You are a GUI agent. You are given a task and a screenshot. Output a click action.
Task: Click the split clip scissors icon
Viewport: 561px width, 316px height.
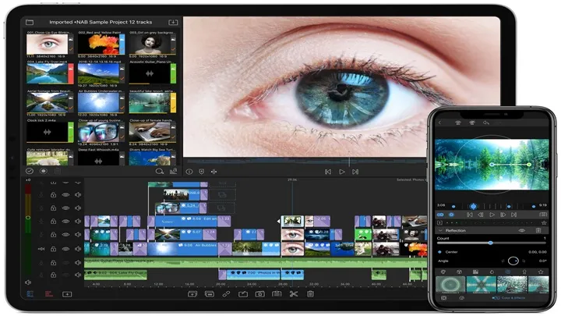point(294,294)
